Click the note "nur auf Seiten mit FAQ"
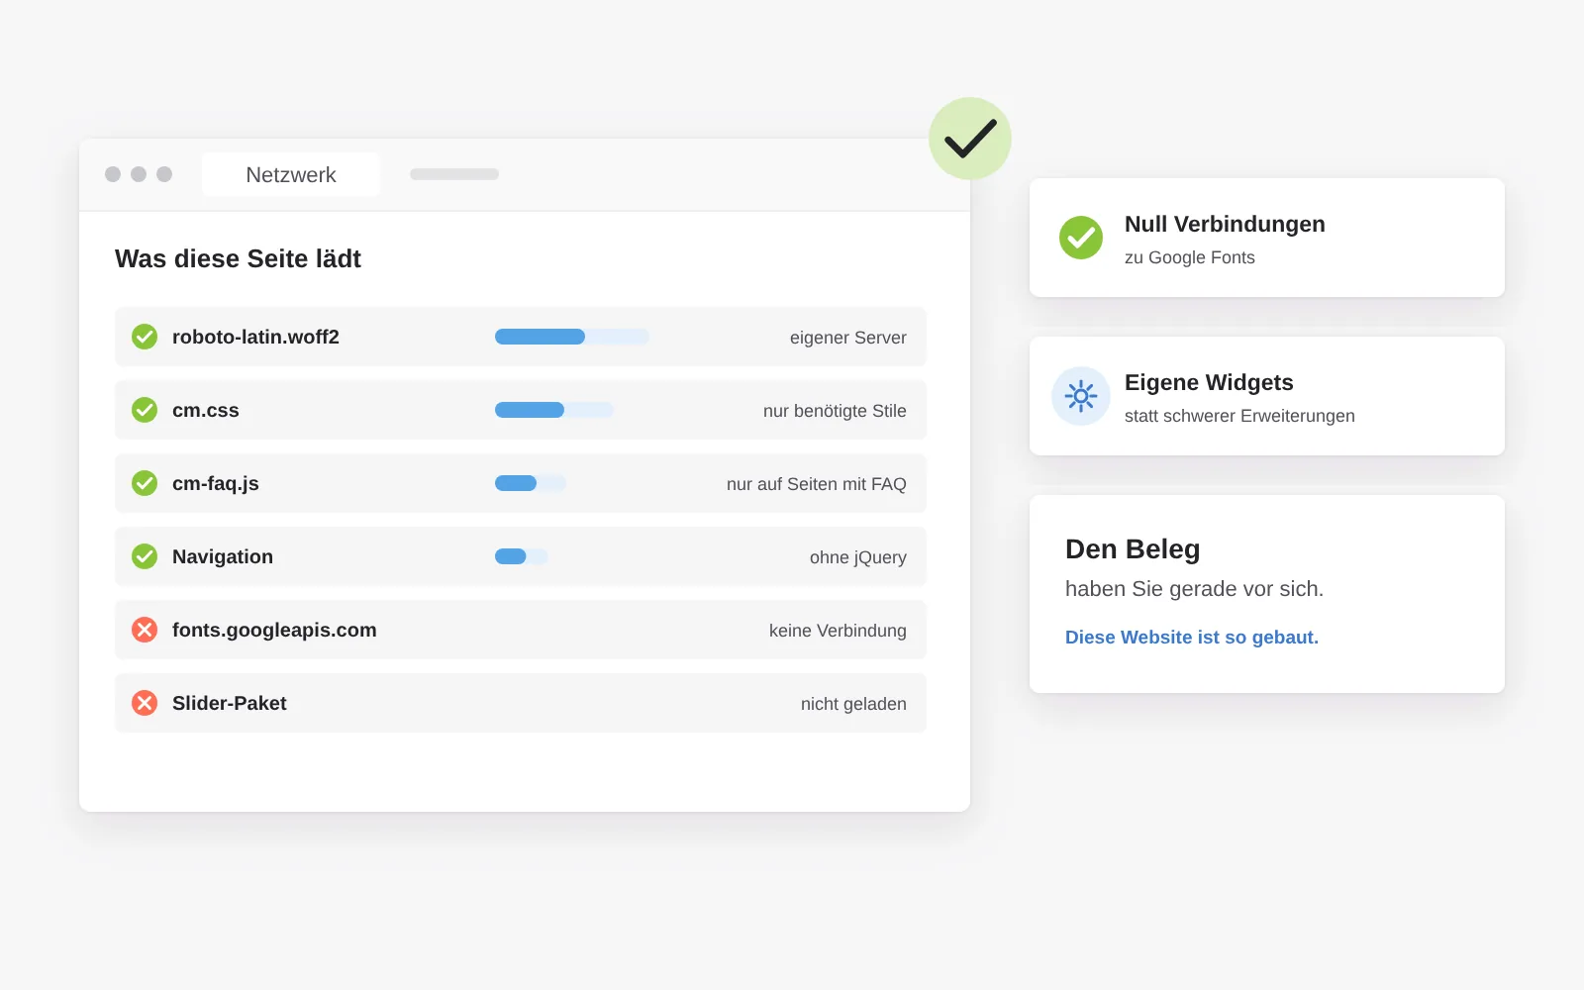This screenshot has width=1584, height=990. (817, 484)
